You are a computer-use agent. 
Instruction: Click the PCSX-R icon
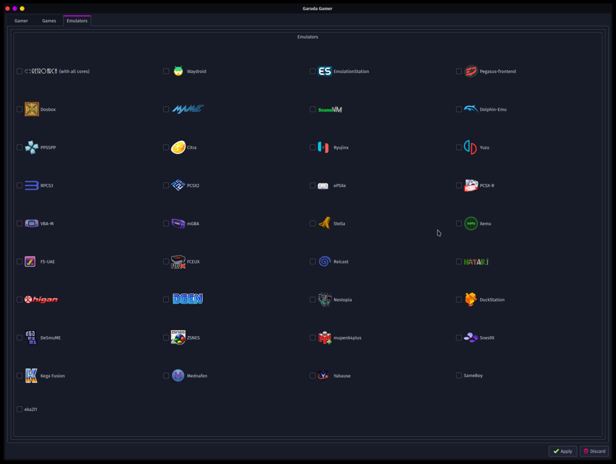coord(471,185)
